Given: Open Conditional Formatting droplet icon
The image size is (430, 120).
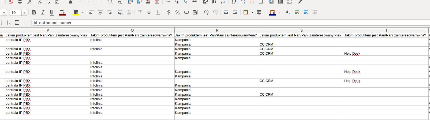Looking at the screenshot, I should (288, 12).
